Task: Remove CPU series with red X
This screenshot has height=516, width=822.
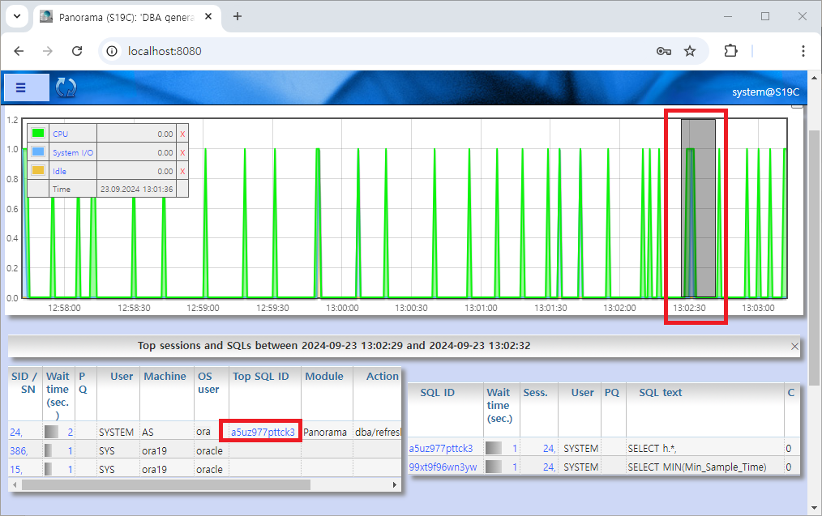Action: click(182, 134)
